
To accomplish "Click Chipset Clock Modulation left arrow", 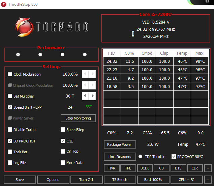I will click(85, 85).
